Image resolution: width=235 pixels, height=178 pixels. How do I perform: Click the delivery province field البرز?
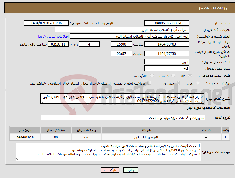pyautogui.click(x=166, y=62)
